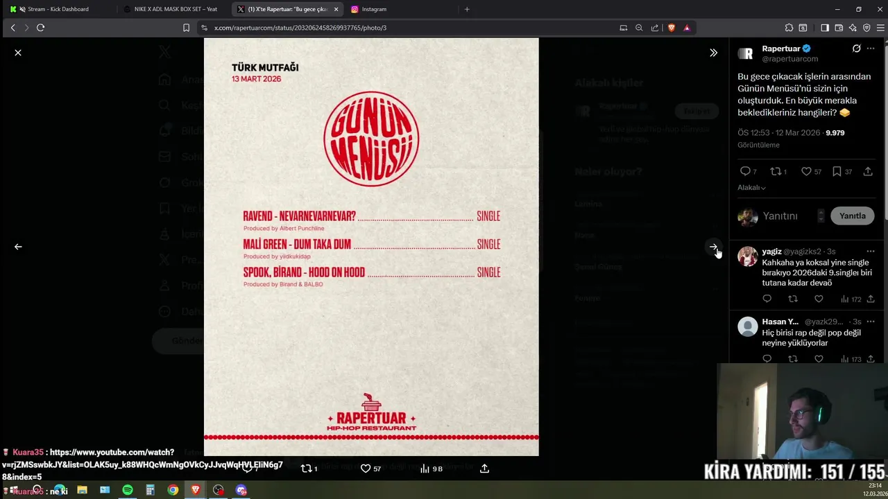Viewport: 888px width, 499px height.
Task: Repost yagiz comment
Action: click(x=793, y=299)
